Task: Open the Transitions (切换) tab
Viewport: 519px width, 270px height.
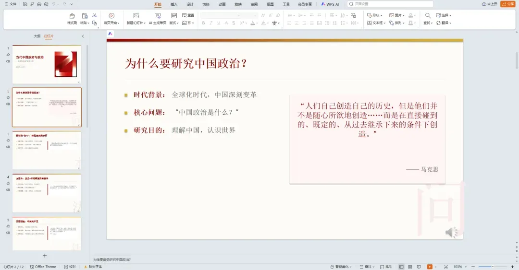Action: point(206,4)
